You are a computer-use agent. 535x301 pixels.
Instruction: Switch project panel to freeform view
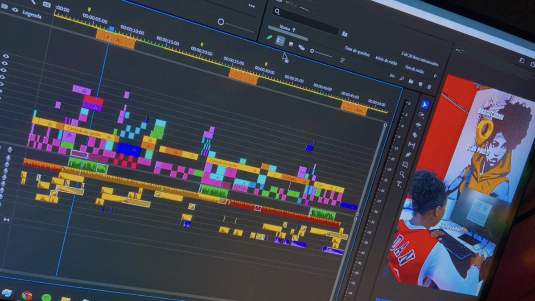tap(301, 47)
